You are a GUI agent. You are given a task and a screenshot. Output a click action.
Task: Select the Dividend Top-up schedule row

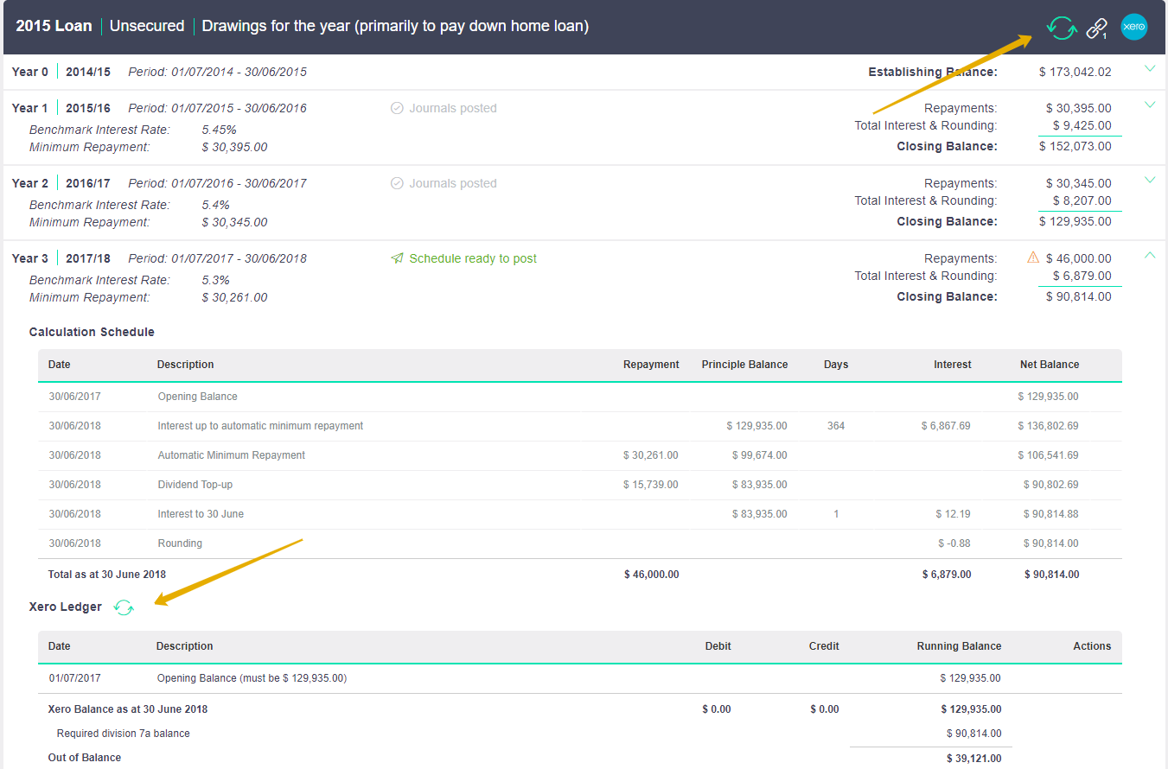pyautogui.click(x=195, y=485)
